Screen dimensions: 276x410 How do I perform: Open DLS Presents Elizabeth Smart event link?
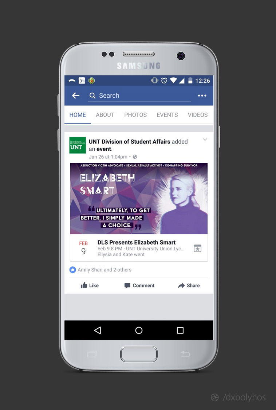137,242
